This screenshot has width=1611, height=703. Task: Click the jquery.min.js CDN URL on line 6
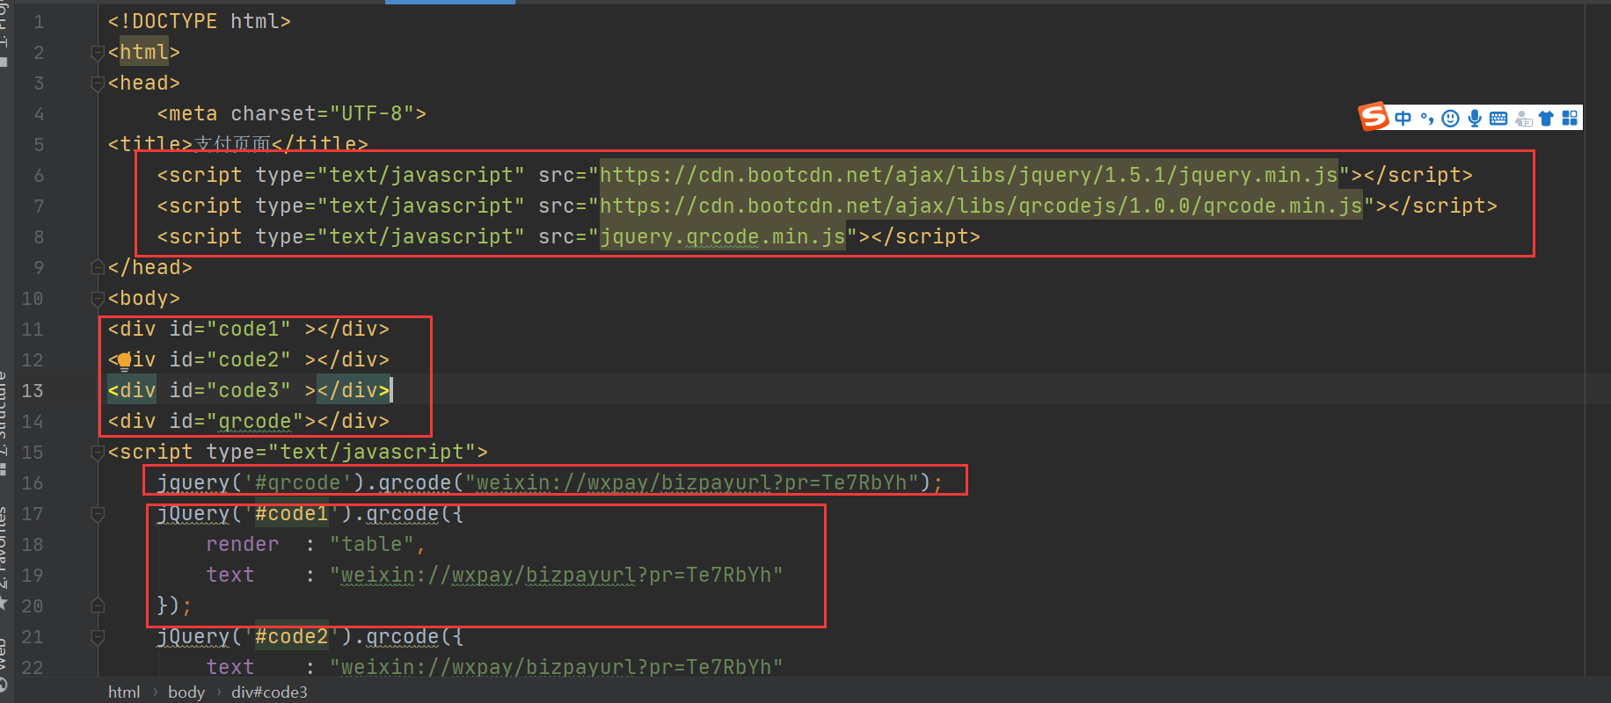[x=968, y=175]
